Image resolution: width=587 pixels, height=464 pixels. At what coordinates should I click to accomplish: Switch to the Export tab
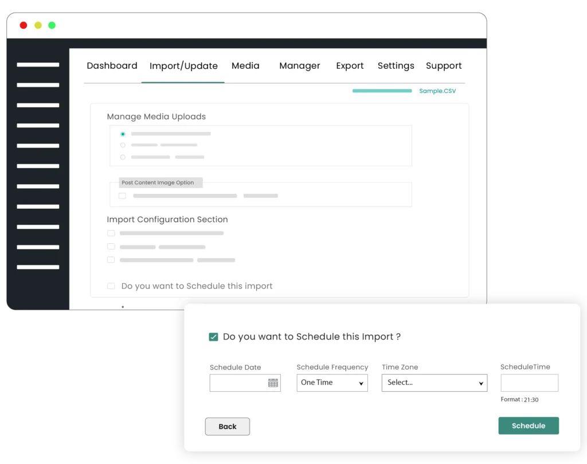point(350,65)
